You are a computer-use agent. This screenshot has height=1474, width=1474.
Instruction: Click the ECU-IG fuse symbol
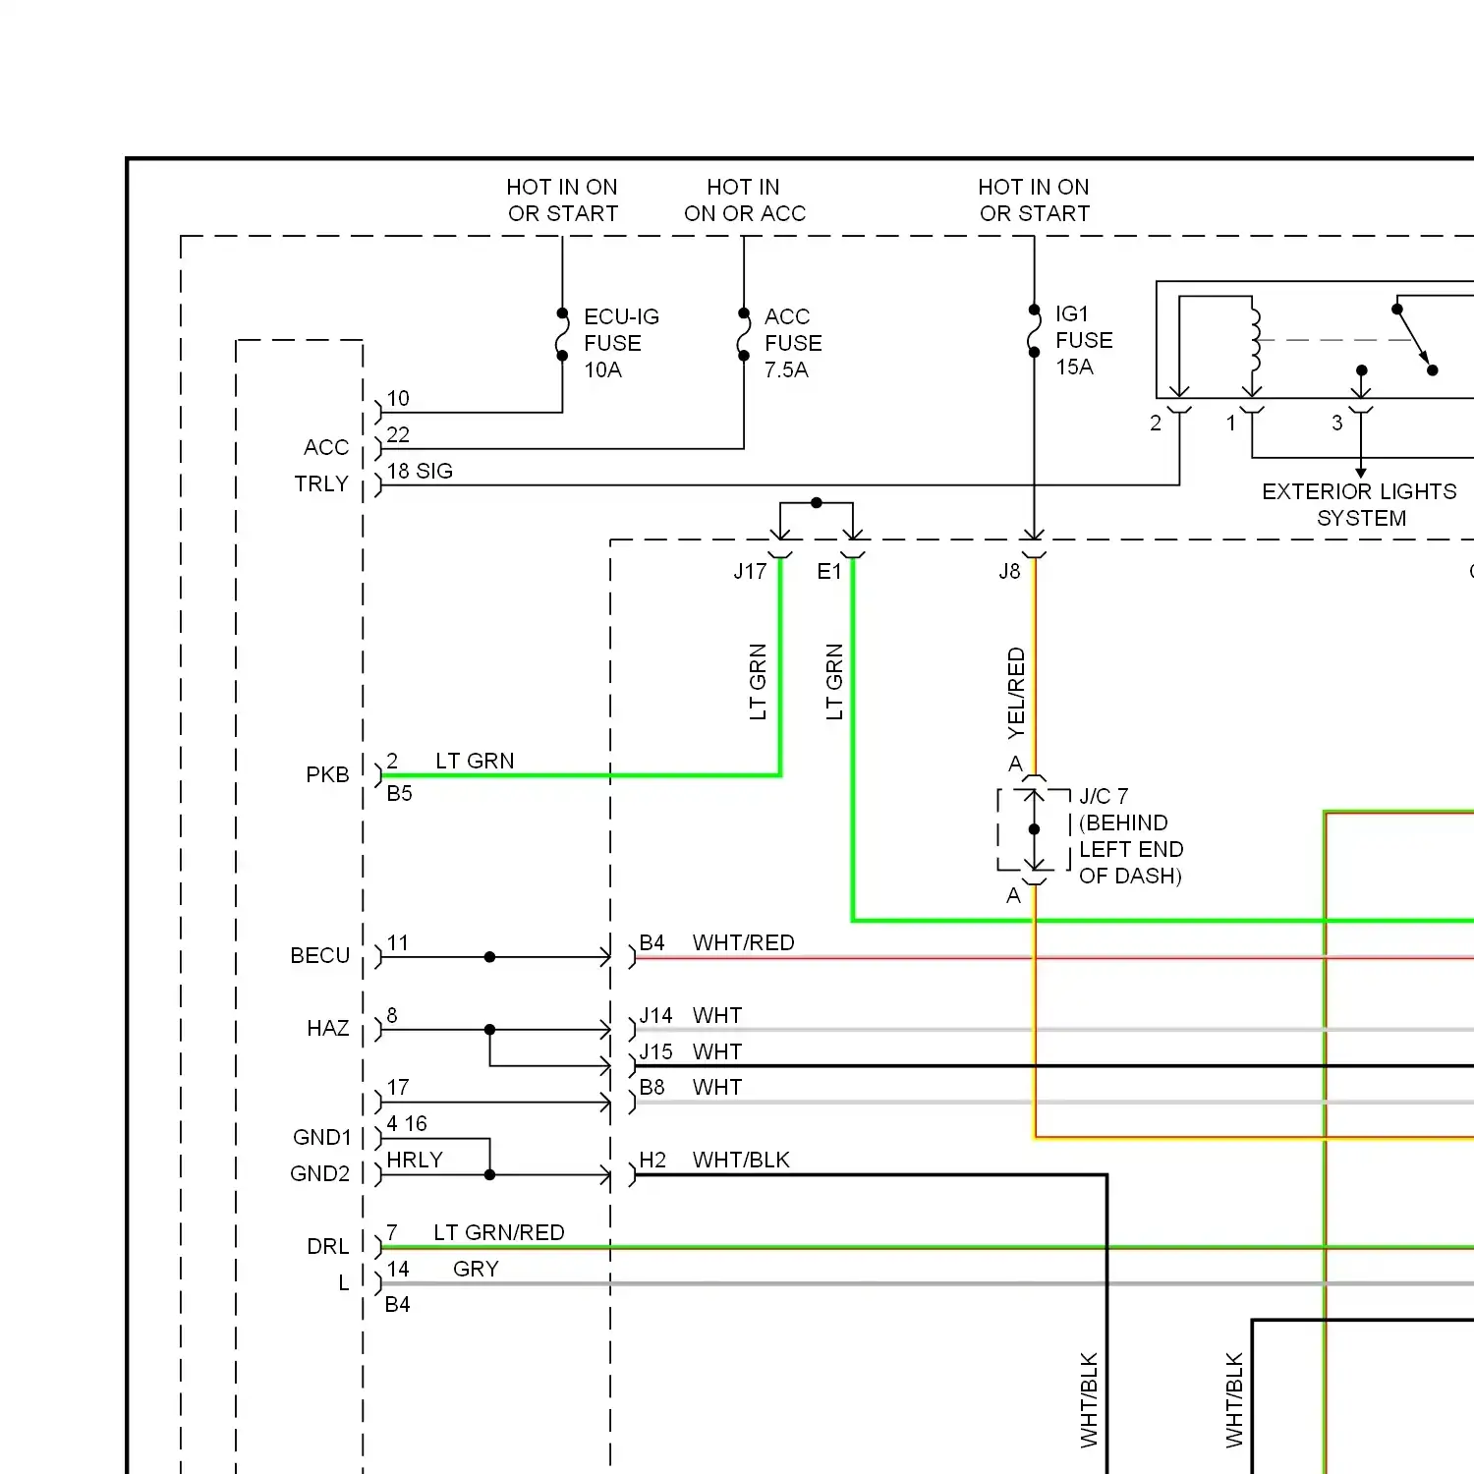(562, 334)
